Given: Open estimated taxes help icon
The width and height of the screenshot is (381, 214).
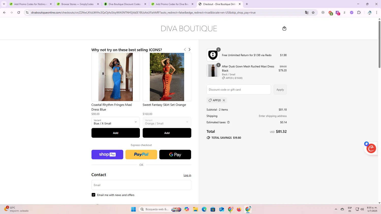Looking at the screenshot, I should pos(228,122).
